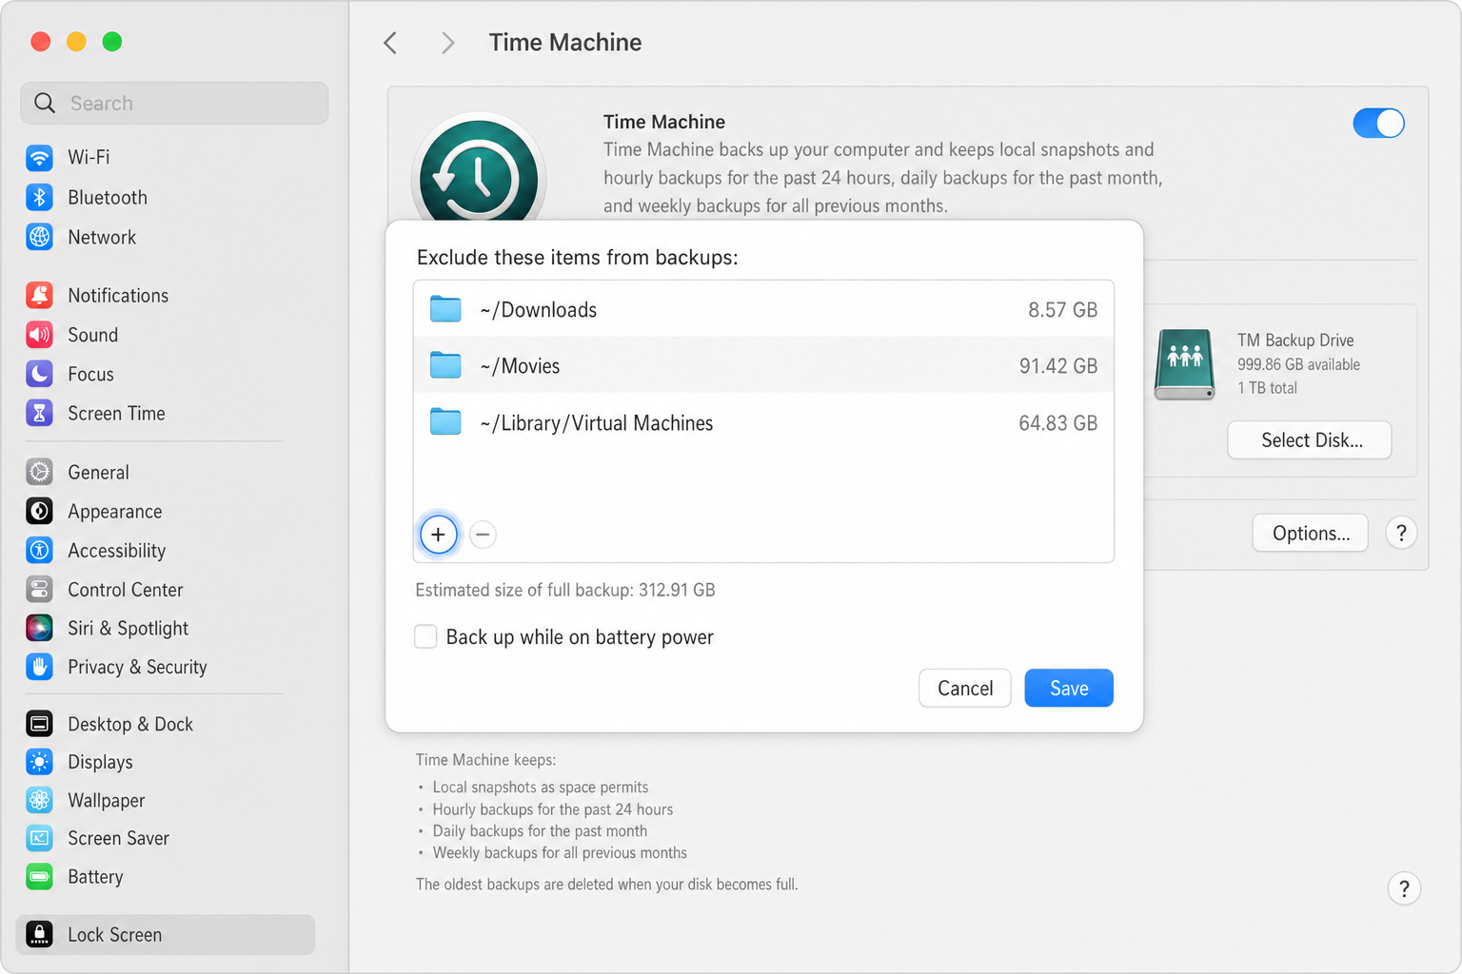This screenshot has width=1462, height=974.
Task: Select the Desktop & Dock icon
Action: coord(39,724)
